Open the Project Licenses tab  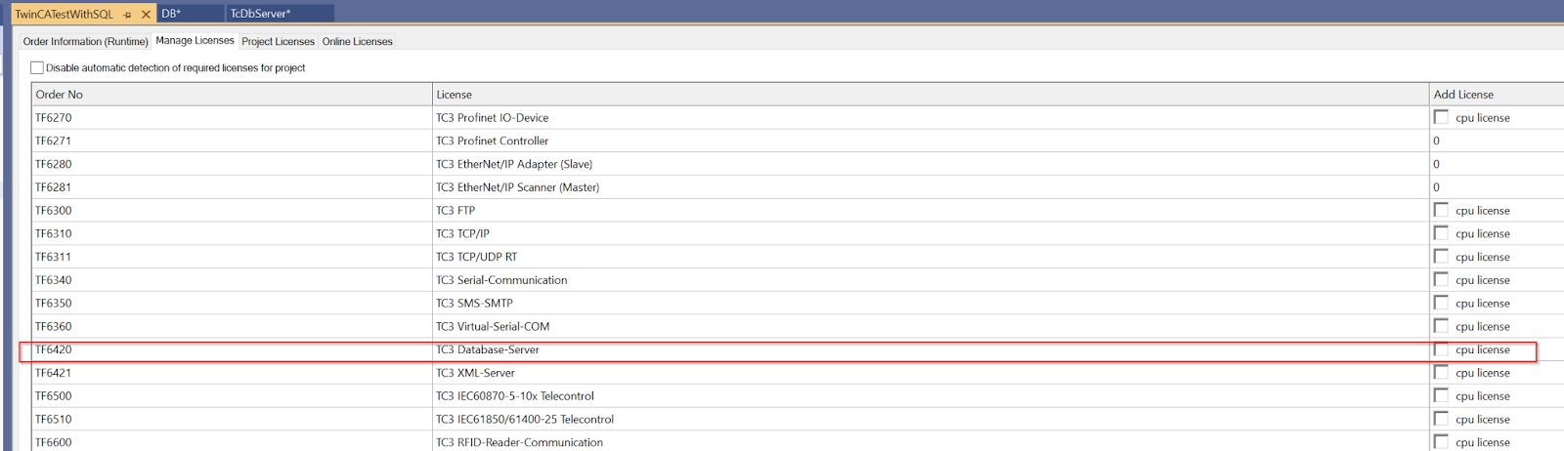pos(278,41)
